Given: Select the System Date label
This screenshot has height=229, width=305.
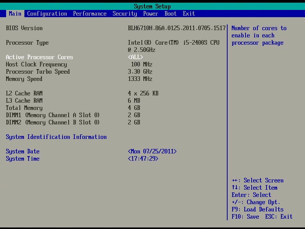Looking at the screenshot, I should [22, 152].
